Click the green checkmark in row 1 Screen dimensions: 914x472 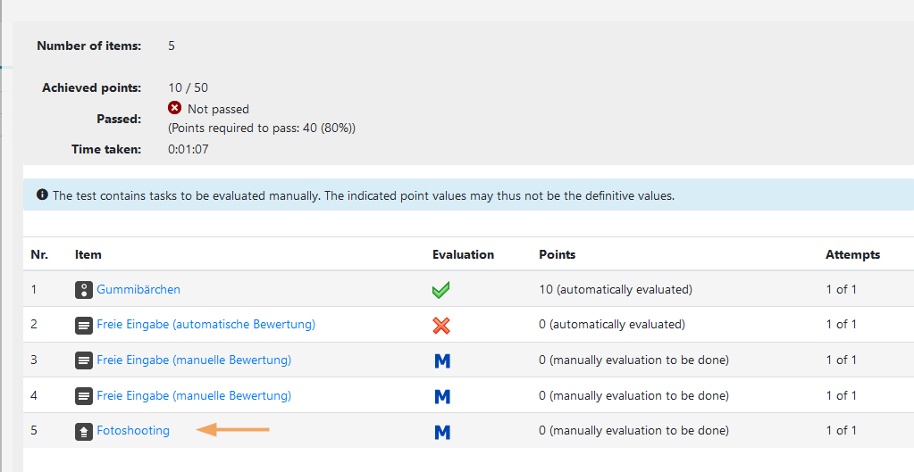(440, 290)
